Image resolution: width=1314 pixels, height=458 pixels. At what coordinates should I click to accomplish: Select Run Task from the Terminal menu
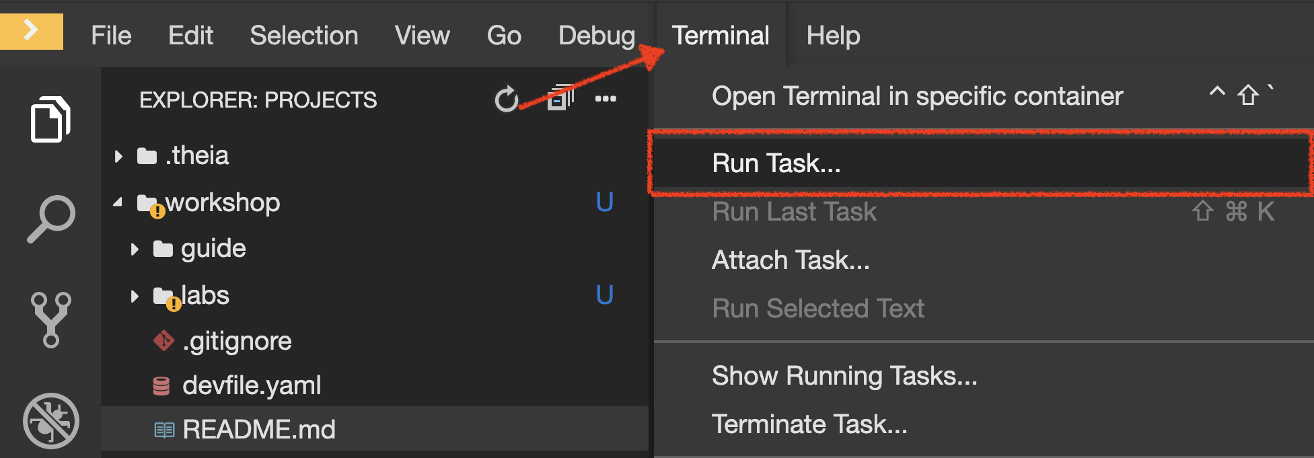(775, 163)
